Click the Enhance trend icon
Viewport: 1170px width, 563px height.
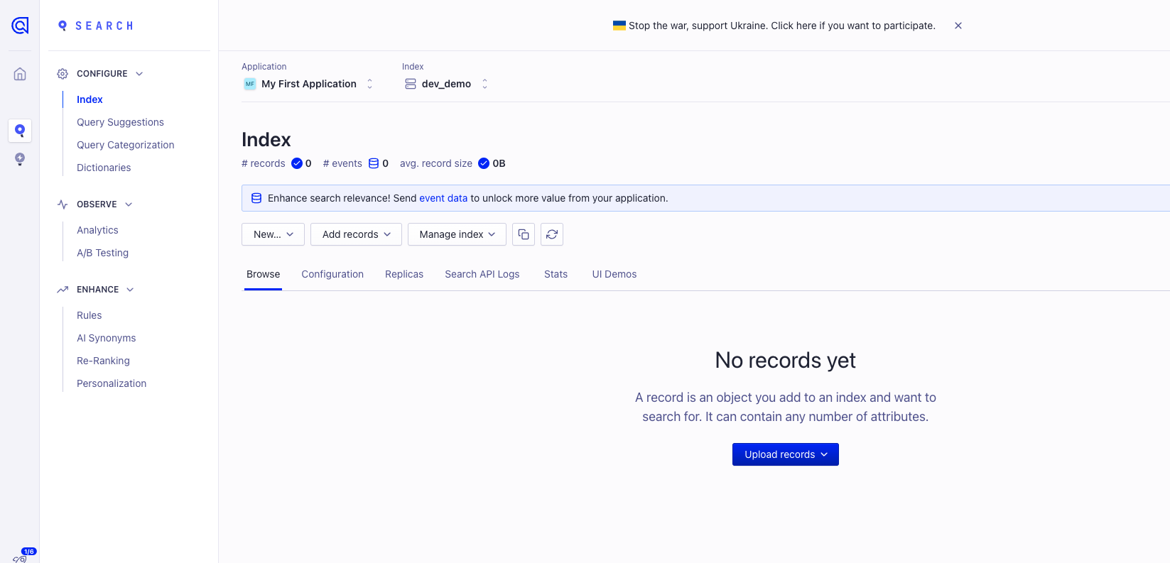[x=63, y=290]
